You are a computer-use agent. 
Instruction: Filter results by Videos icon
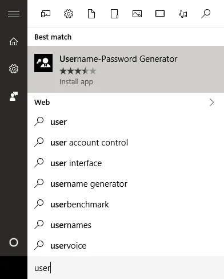[160, 14]
